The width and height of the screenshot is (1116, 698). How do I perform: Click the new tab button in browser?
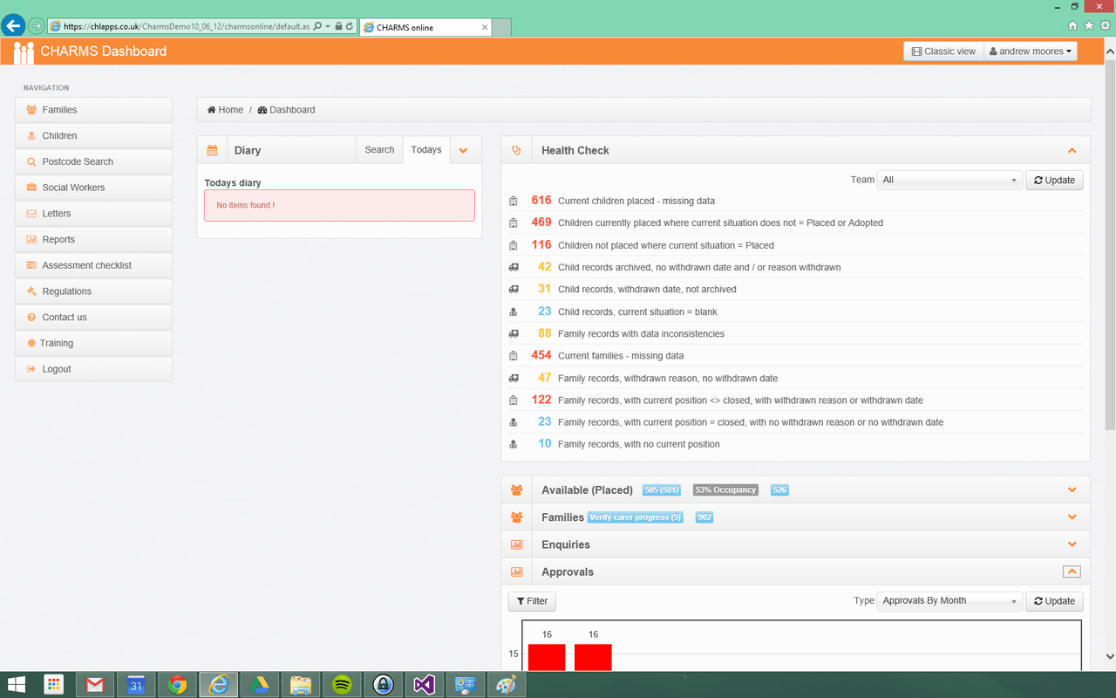[503, 27]
